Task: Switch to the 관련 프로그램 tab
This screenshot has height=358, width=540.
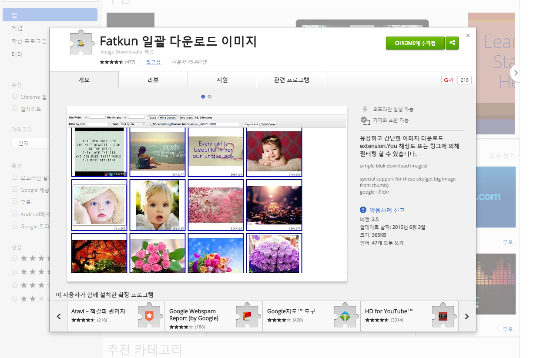Action: pyautogui.click(x=292, y=80)
